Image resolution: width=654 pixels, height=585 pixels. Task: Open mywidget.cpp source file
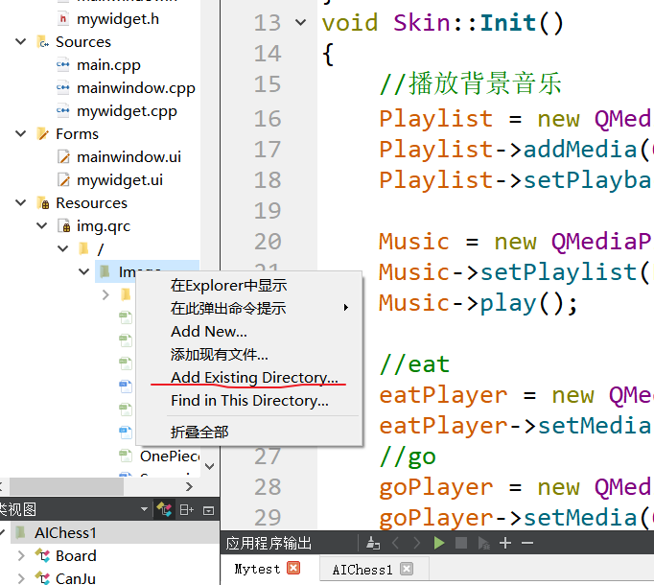[127, 111]
